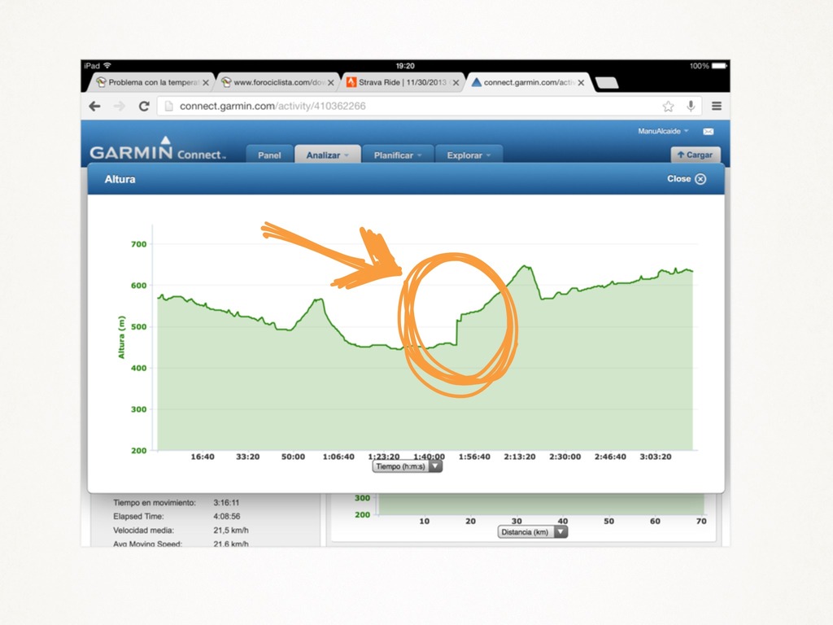Tap the browser forward arrow

[120, 106]
